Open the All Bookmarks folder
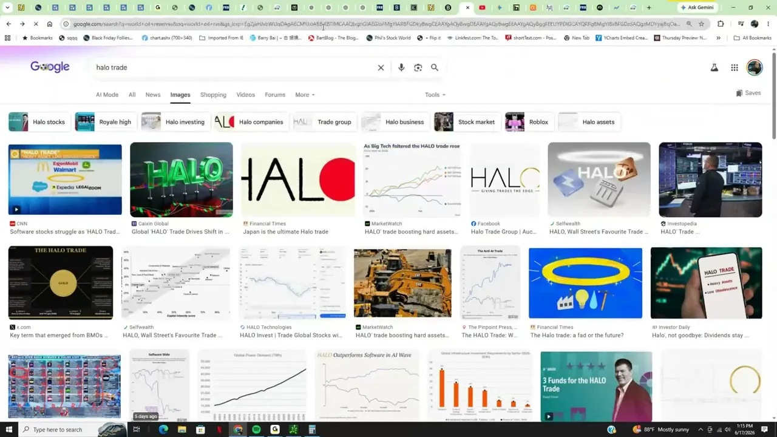777x437 pixels. point(753,38)
